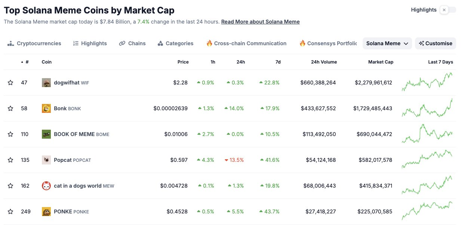Star PONKE using its star icon

pyautogui.click(x=10, y=212)
